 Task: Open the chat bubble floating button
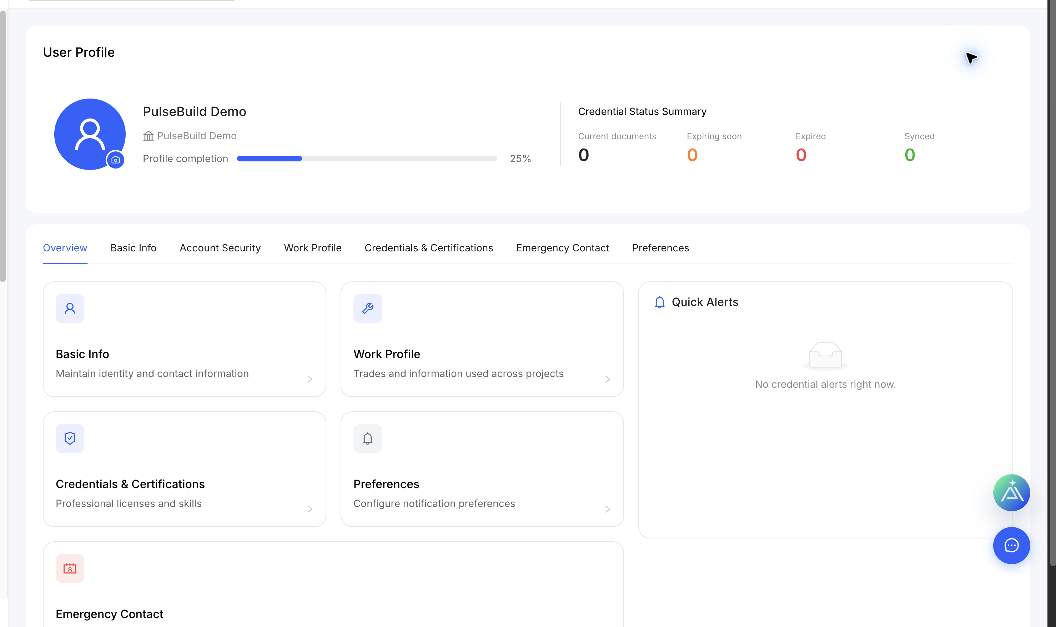point(1011,546)
